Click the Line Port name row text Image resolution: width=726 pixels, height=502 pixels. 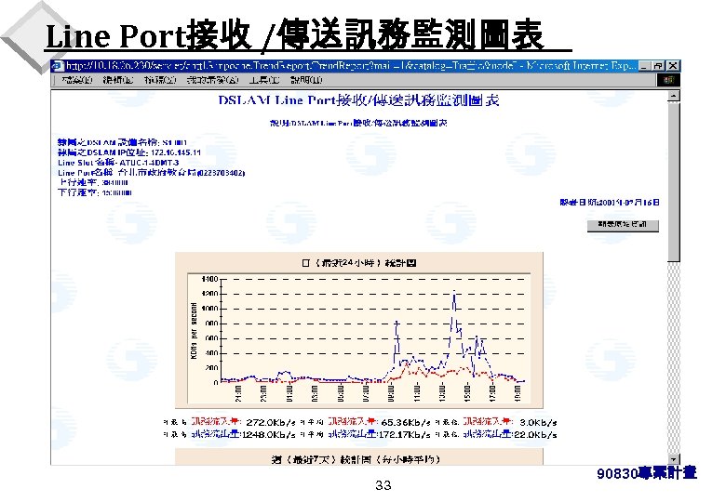[151, 173]
